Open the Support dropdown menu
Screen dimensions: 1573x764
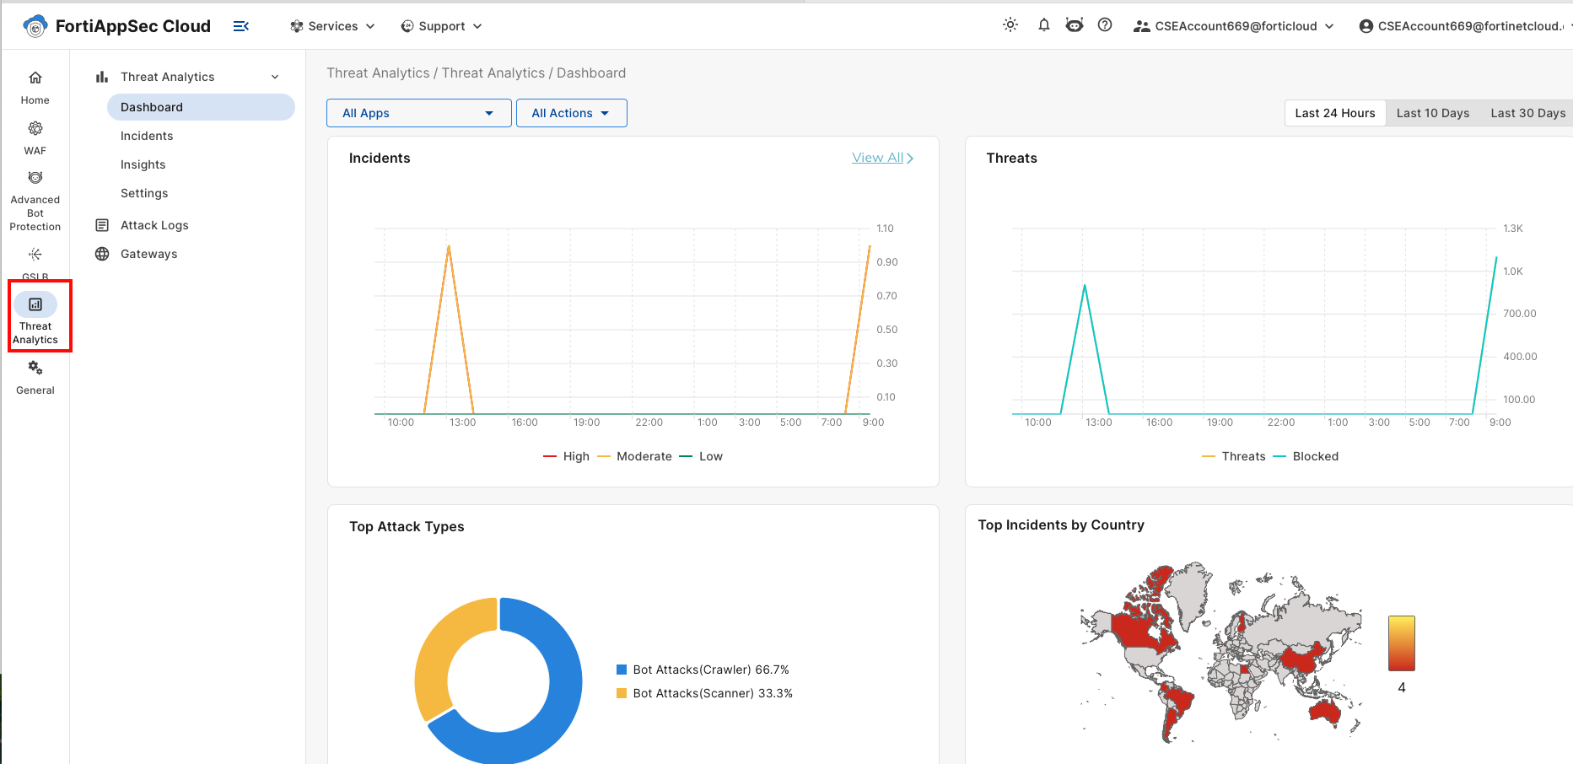coord(441,26)
